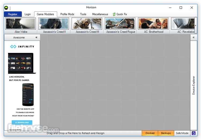The width and height of the screenshot is (201, 140).
Task: Open the Assassin's Creed Rogue modder
Action: pyautogui.click(x=120, y=26)
